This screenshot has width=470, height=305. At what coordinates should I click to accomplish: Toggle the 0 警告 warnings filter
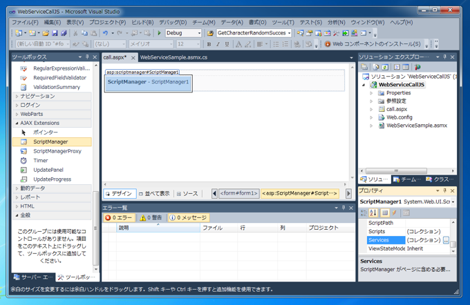(x=151, y=217)
